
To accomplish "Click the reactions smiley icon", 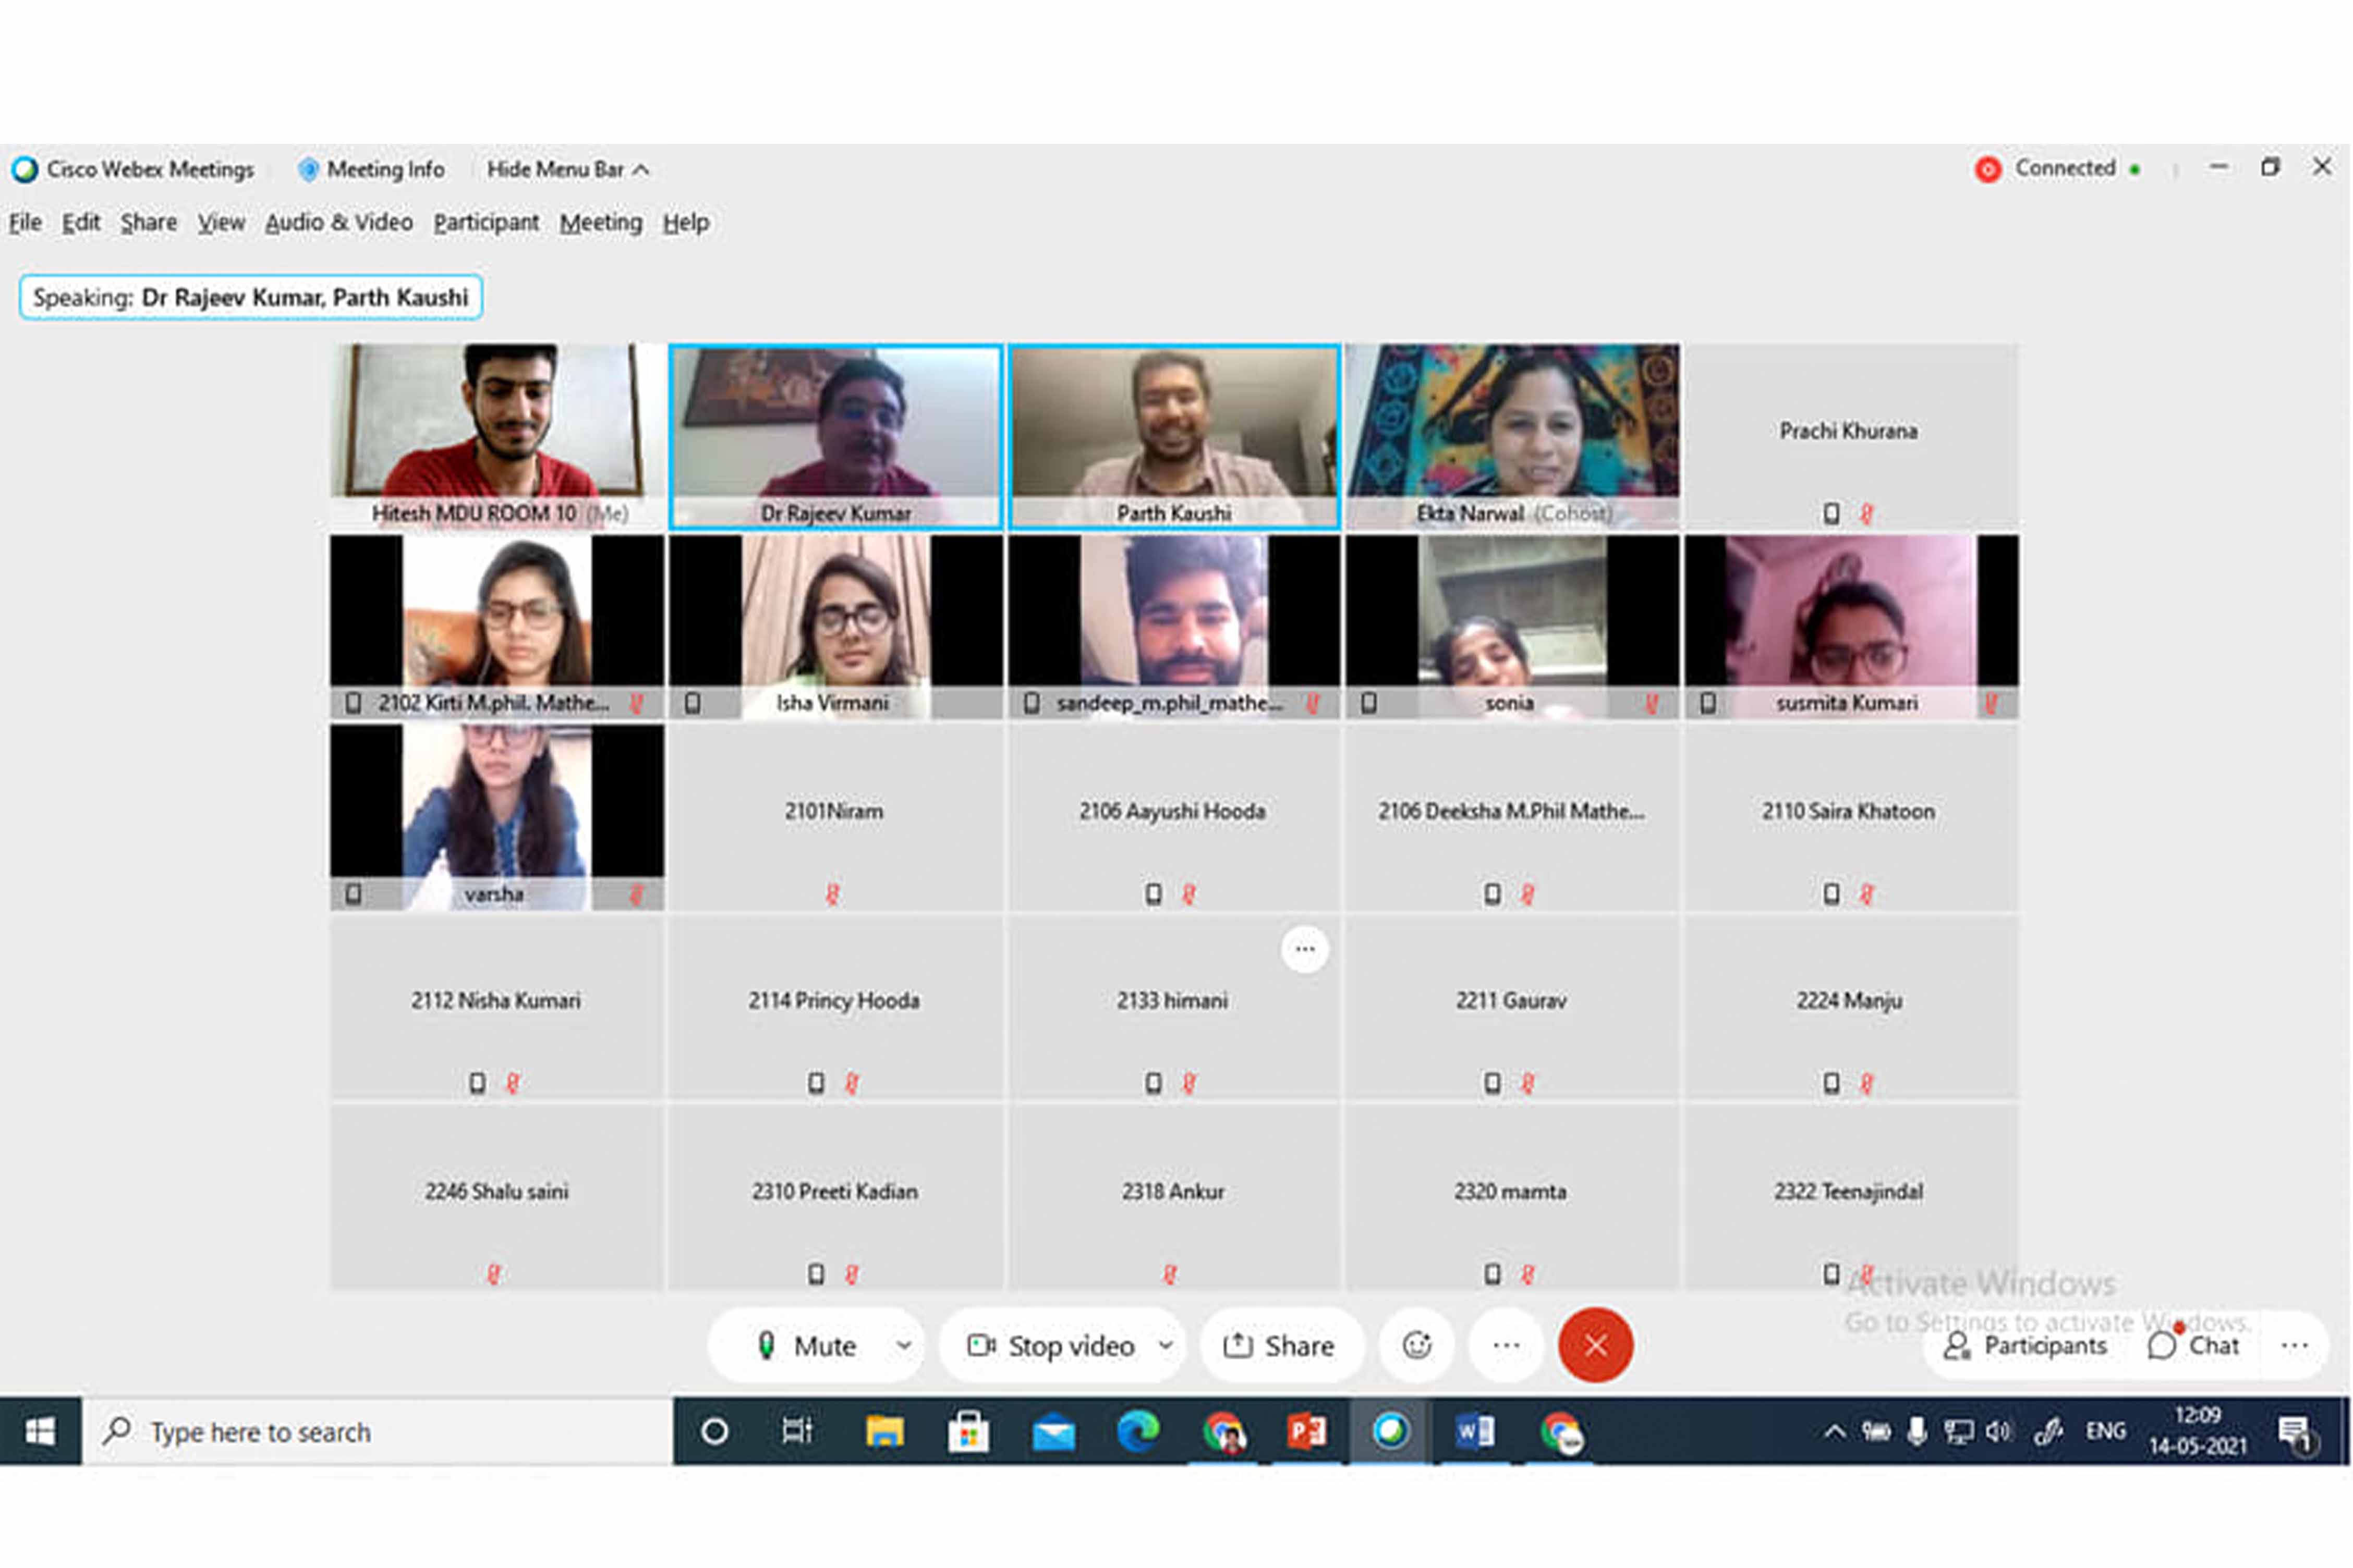I will pyautogui.click(x=1416, y=1346).
